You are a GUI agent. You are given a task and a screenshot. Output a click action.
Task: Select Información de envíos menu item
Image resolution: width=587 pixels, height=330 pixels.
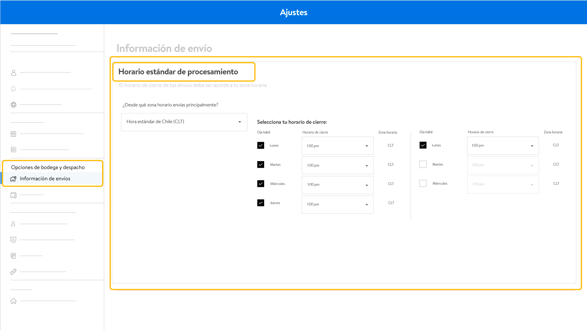click(45, 179)
